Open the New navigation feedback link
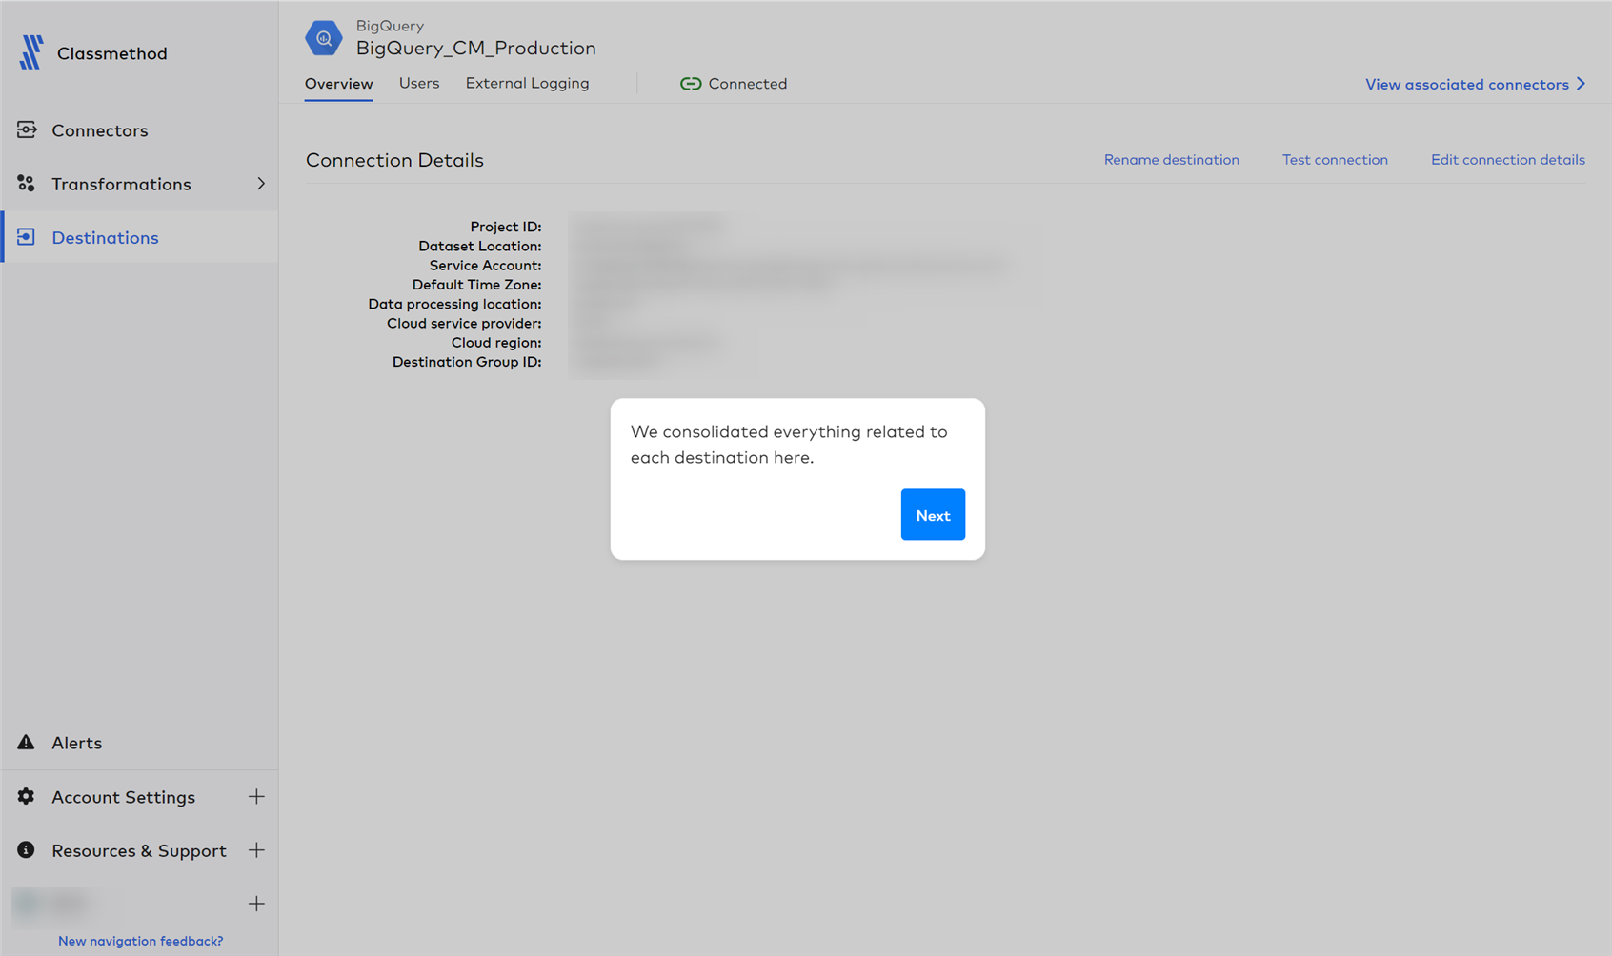 coord(139,941)
